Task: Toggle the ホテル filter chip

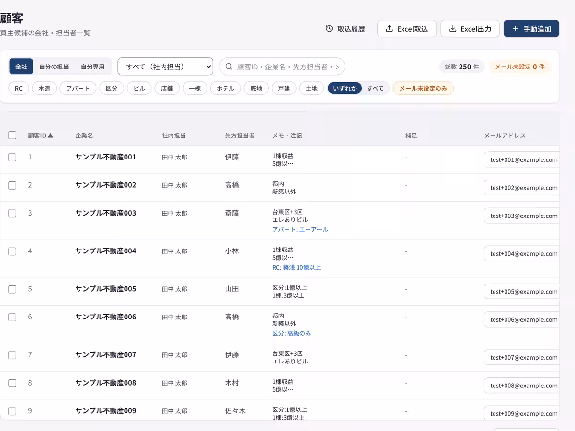Action: (226, 88)
